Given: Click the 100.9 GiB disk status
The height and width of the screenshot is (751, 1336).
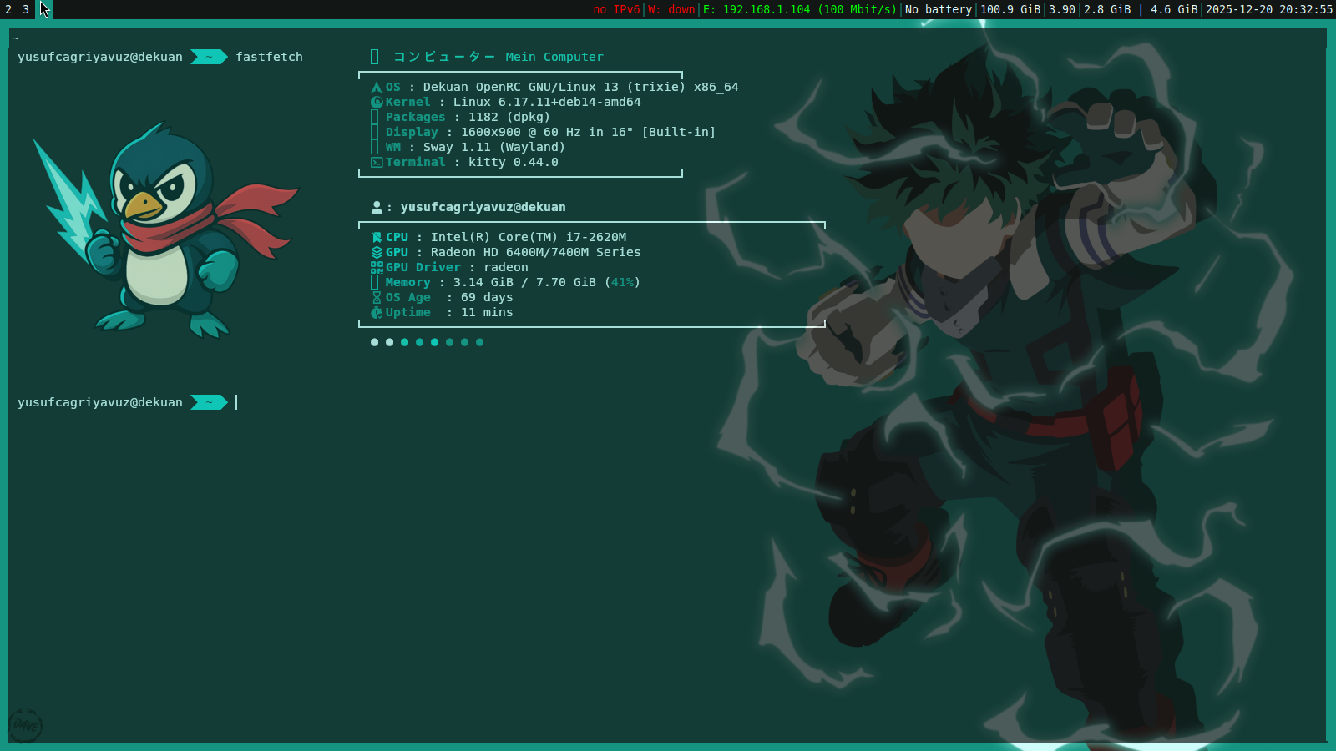Looking at the screenshot, I should tap(1010, 9).
